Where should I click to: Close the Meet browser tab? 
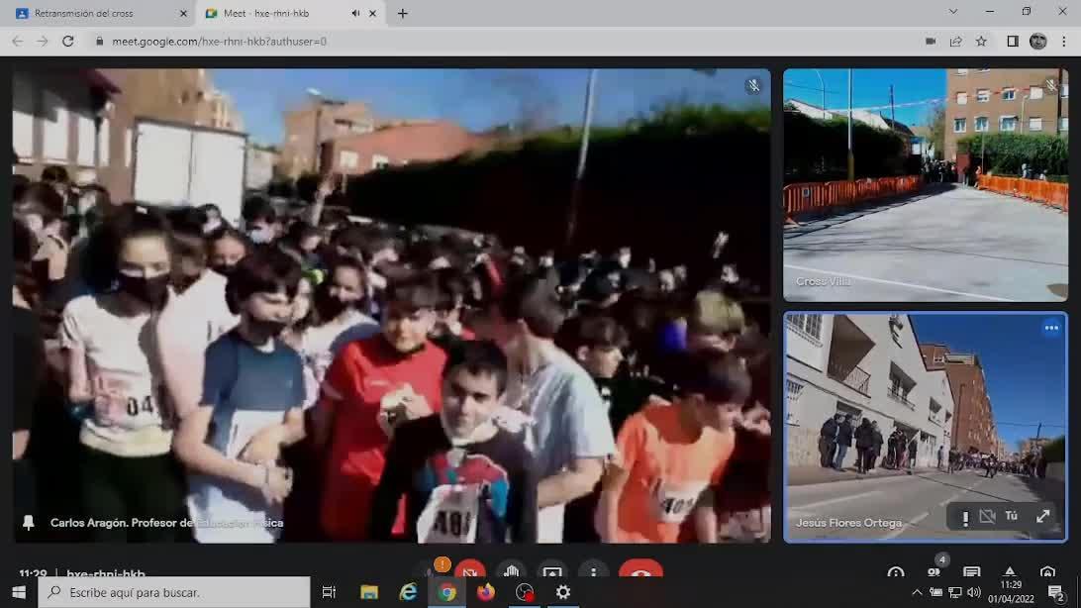(373, 13)
